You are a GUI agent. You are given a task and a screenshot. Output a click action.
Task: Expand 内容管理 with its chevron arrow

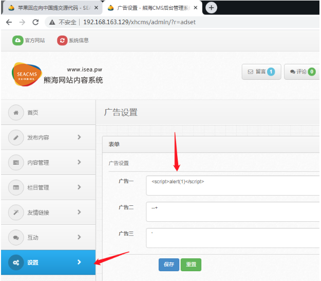tap(79, 162)
